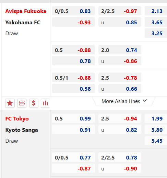167x178 pixels.
Task: Open Avispa Fukuoka team link
Action: coord(26,11)
